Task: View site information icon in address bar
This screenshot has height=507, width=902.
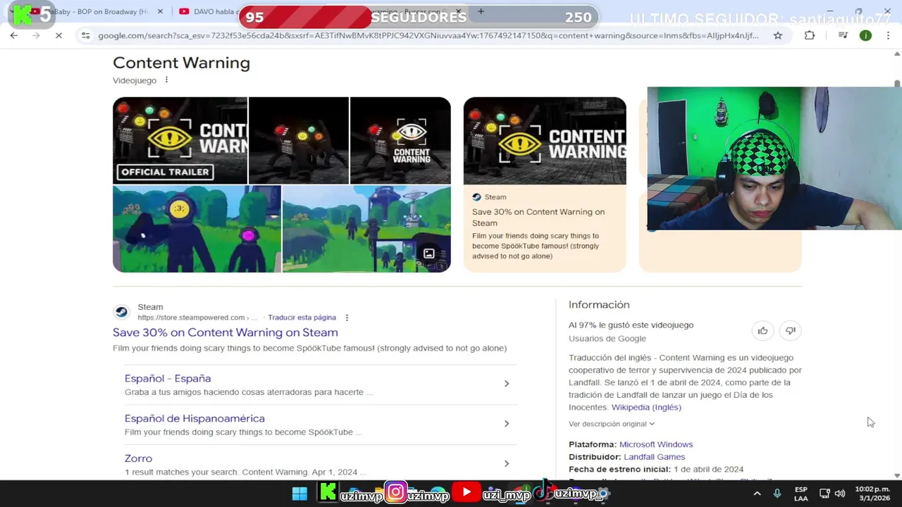Action: 85,35
